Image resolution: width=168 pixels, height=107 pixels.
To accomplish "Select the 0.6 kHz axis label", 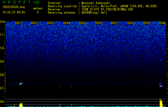I will point(2,102).
